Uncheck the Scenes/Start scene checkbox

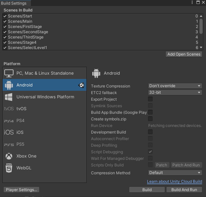coord(5,16)
